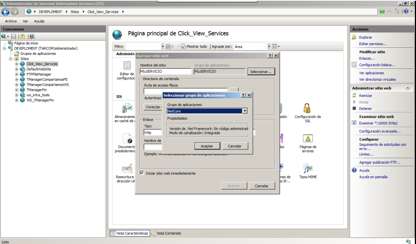
Task: Click Aceptar in Seleccionar grupo de aplicaciones
Action: pos(207,146)
